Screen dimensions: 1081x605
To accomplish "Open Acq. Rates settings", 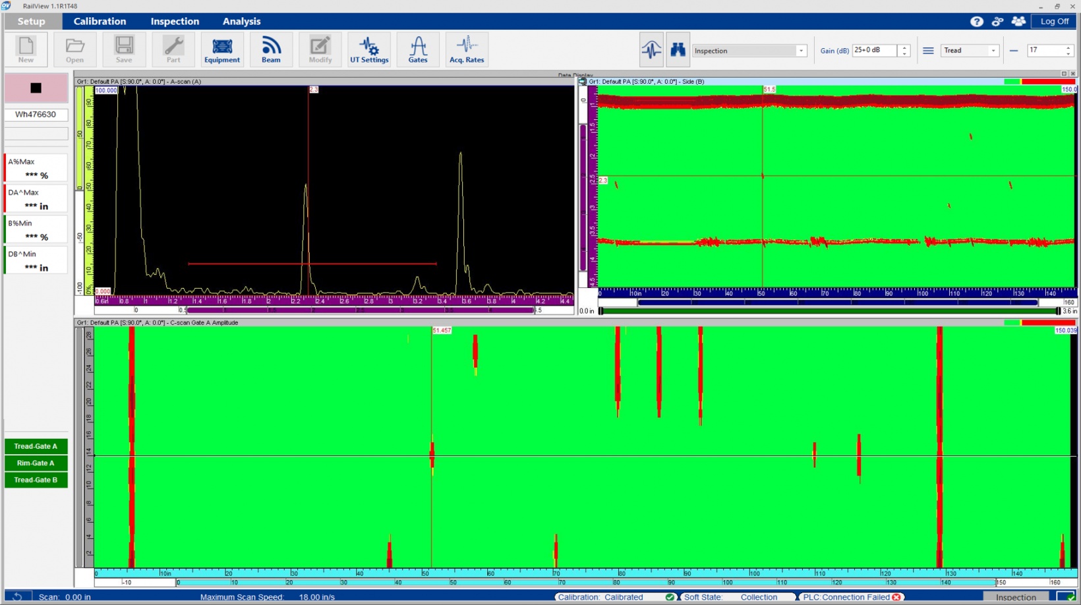I will click(467, 49).
